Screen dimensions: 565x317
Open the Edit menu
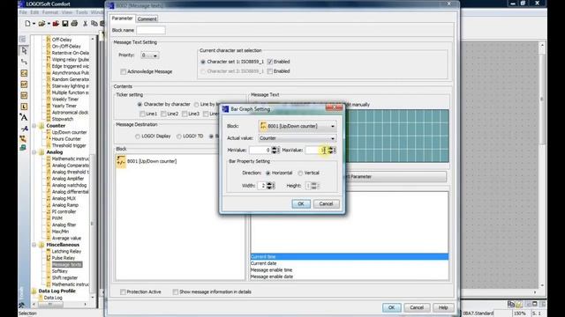34,12
